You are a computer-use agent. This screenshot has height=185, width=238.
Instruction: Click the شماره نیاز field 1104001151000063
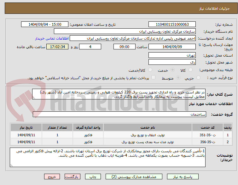coord(172,25)
